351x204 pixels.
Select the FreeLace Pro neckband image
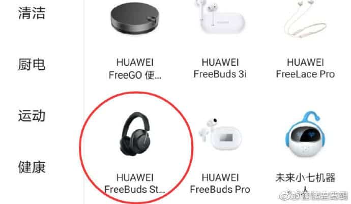click(305, 18)
